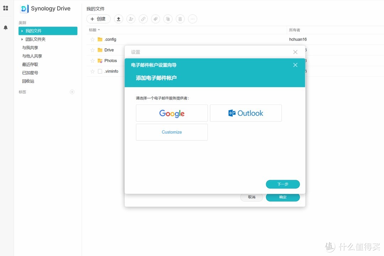
Task: Choose Outlook as email provider
Action: point(246,113)
